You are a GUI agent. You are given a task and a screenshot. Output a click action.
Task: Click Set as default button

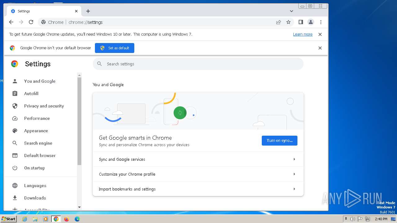point(114,48)
